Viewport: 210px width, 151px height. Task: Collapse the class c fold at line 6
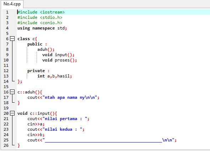12,39
